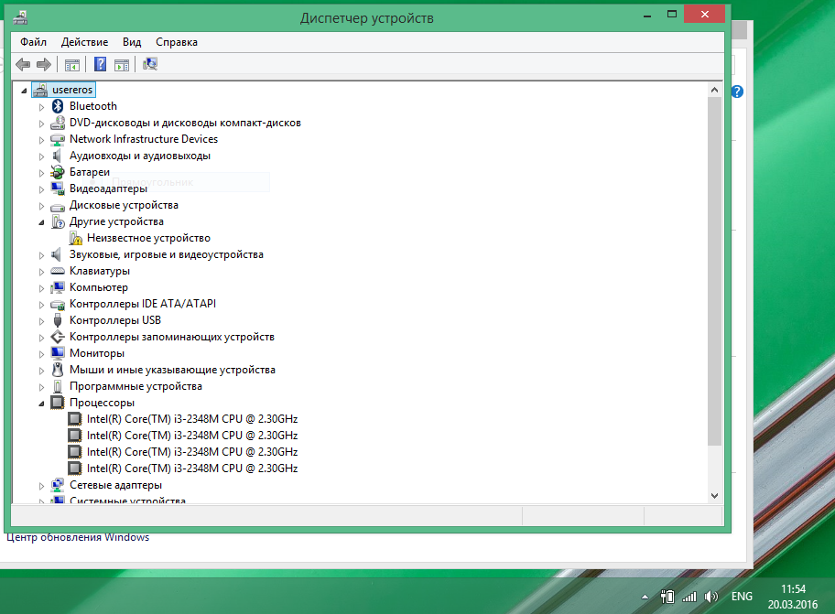Click the Мыши mouse device icon

pyautogui.click(x=58, y=370)
